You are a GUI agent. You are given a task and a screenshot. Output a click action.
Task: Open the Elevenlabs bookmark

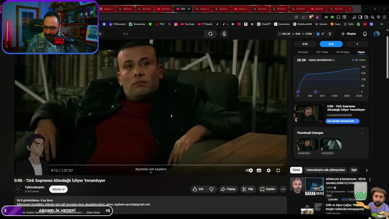tap(282, 24)
